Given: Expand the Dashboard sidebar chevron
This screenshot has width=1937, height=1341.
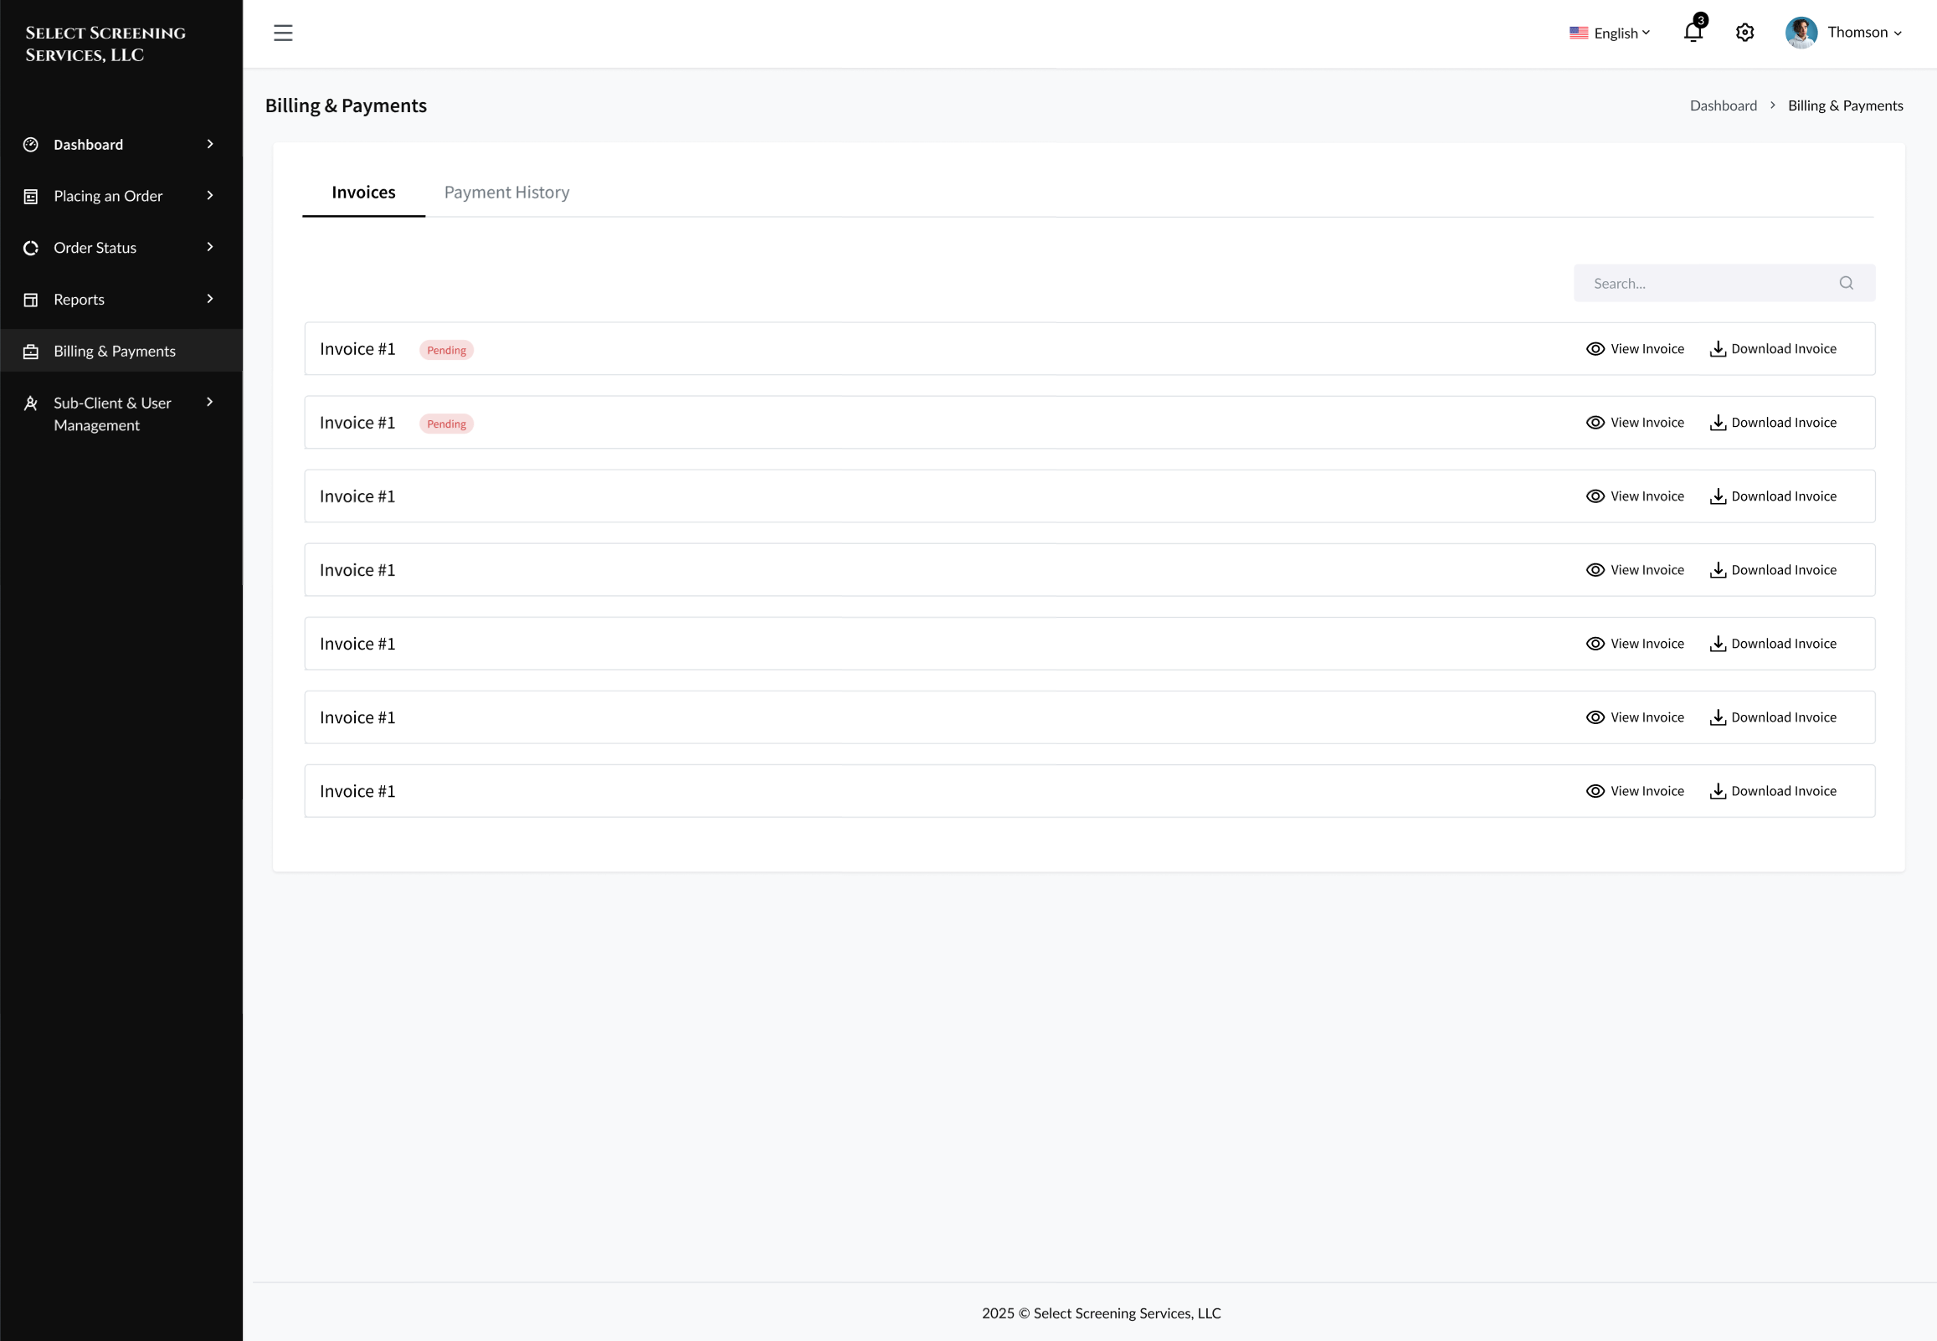Looking at the screenshot, I should 210,145.
